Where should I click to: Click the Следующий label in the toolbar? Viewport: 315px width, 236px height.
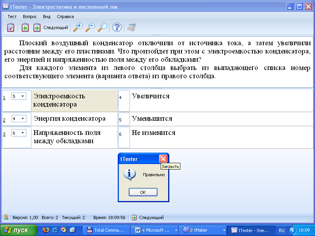[x=56, y=28]
